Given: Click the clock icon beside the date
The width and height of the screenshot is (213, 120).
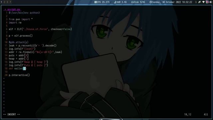Looking at the screenshot, I should 151,2.
